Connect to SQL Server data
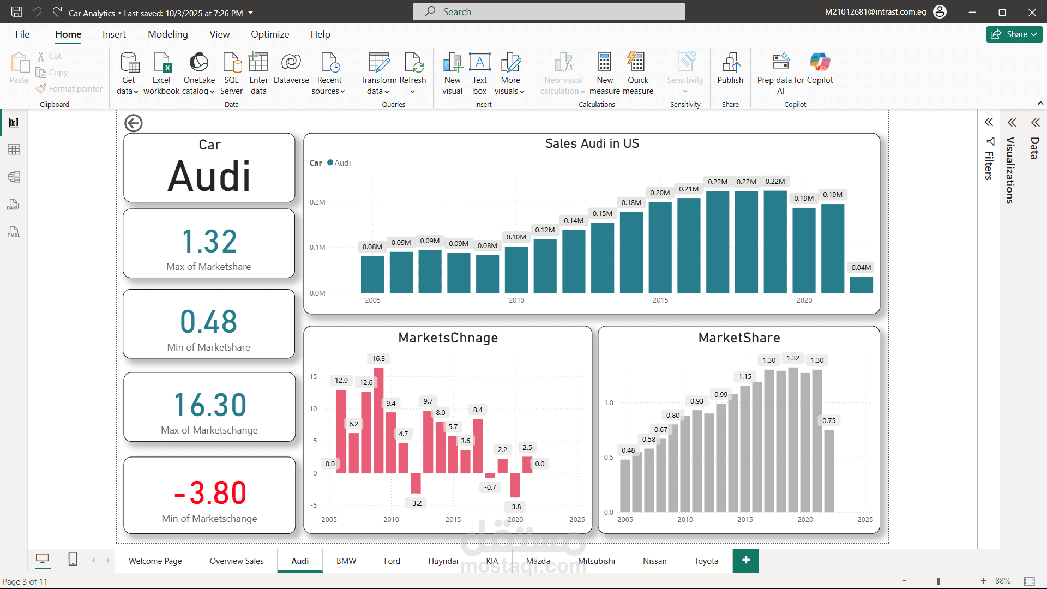1047x589 pixels. tap(231, 73)
